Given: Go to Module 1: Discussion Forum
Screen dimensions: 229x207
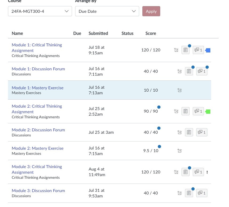Looking at the screenshot, I should [38, 69].
